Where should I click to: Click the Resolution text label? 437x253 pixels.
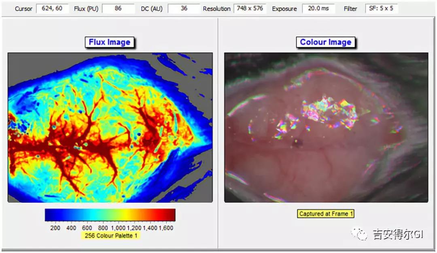click(x=216, y=8)
